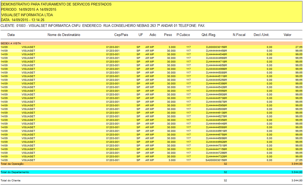This screenshot has width=303, height=185.
Task: Click the 'Decl./Unit.' column header
Action: click(262, 35)
